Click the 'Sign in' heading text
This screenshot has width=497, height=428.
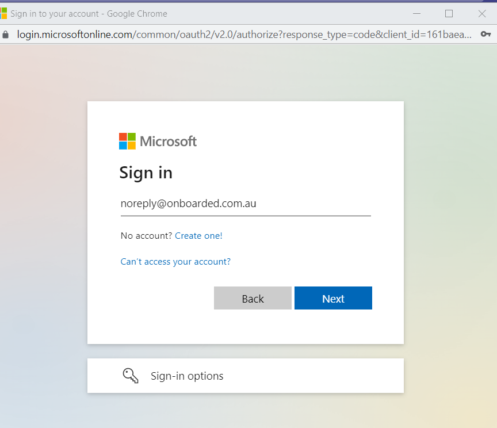coord(146,173)
